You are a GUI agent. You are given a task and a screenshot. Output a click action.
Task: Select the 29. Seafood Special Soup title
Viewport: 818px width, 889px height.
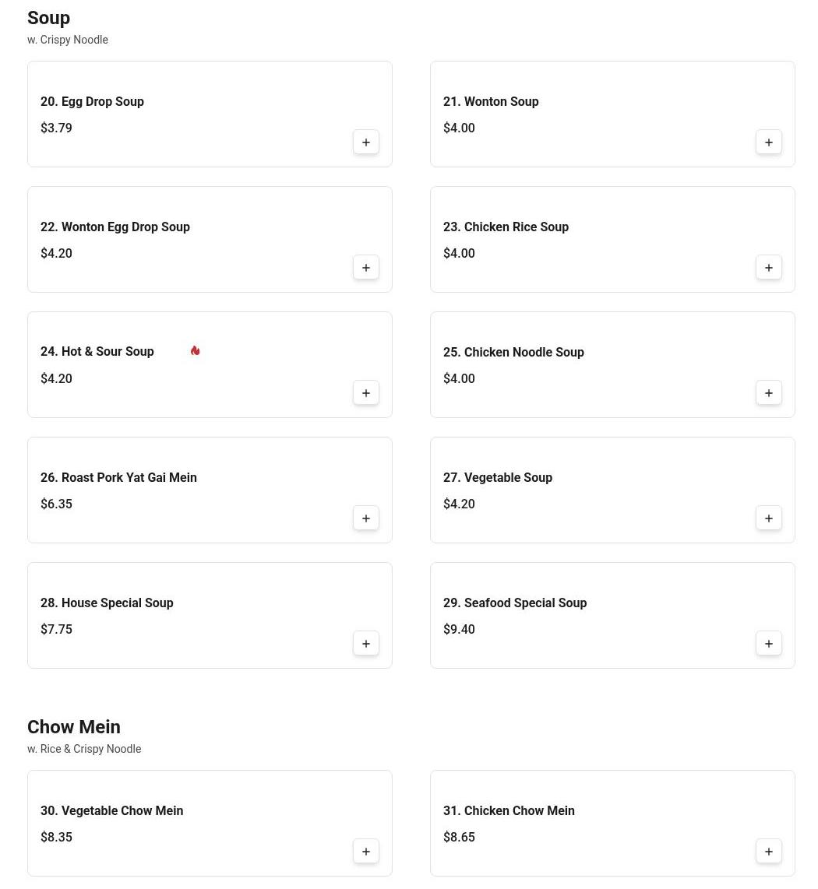(x=515, y=603)
